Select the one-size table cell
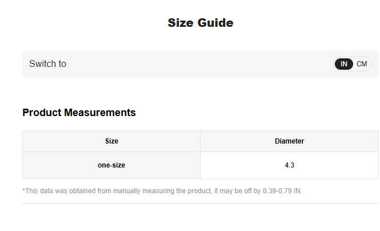 111,165
